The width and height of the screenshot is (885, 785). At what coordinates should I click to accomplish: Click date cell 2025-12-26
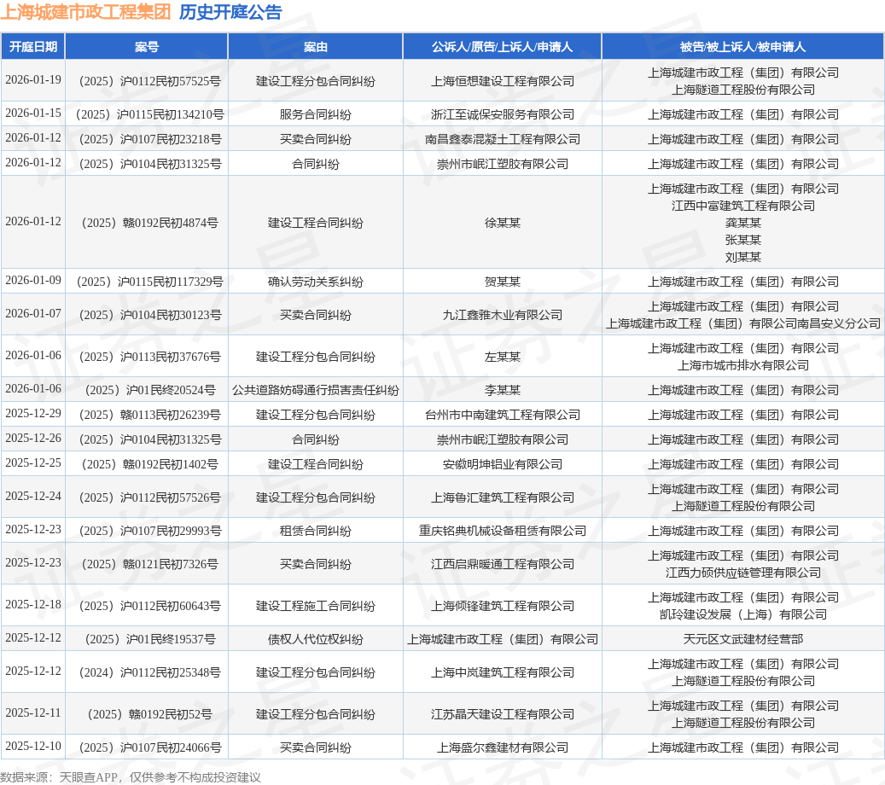click(x=32, y=438)
